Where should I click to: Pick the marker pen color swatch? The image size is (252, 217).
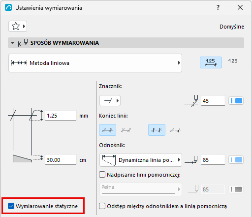[236, 100]
